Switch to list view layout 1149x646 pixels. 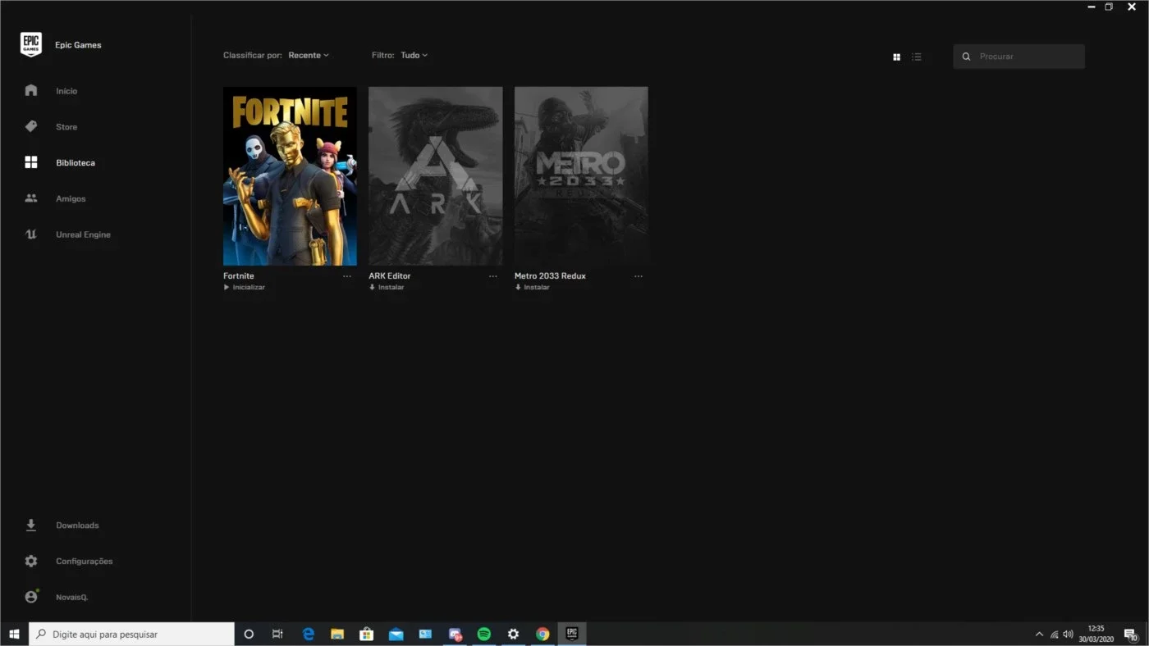pyautogui.click(x=917, y=57)
